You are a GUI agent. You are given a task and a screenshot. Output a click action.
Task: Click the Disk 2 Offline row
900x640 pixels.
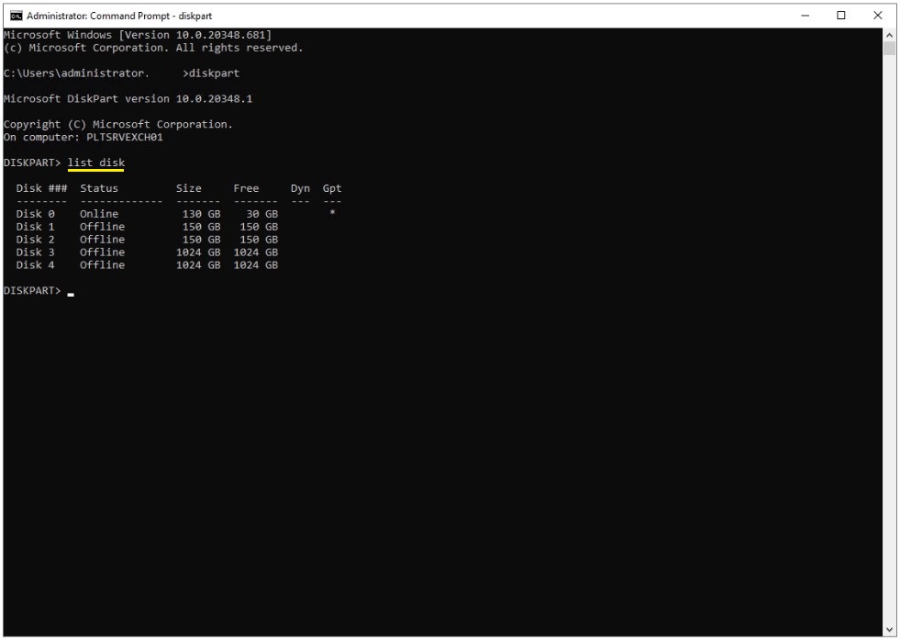(147, 239)
